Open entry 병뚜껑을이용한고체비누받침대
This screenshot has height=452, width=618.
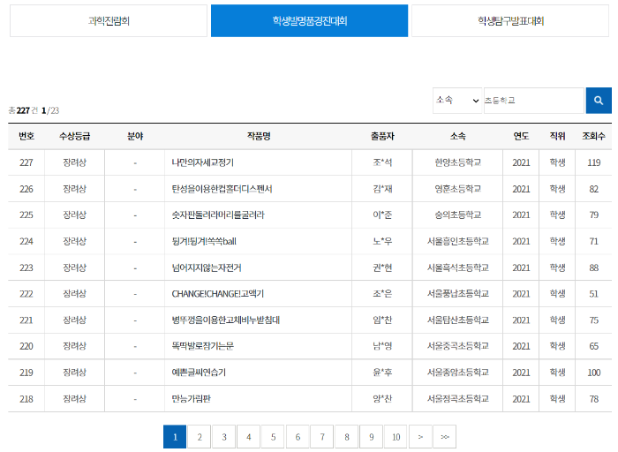tap(225, 320)
